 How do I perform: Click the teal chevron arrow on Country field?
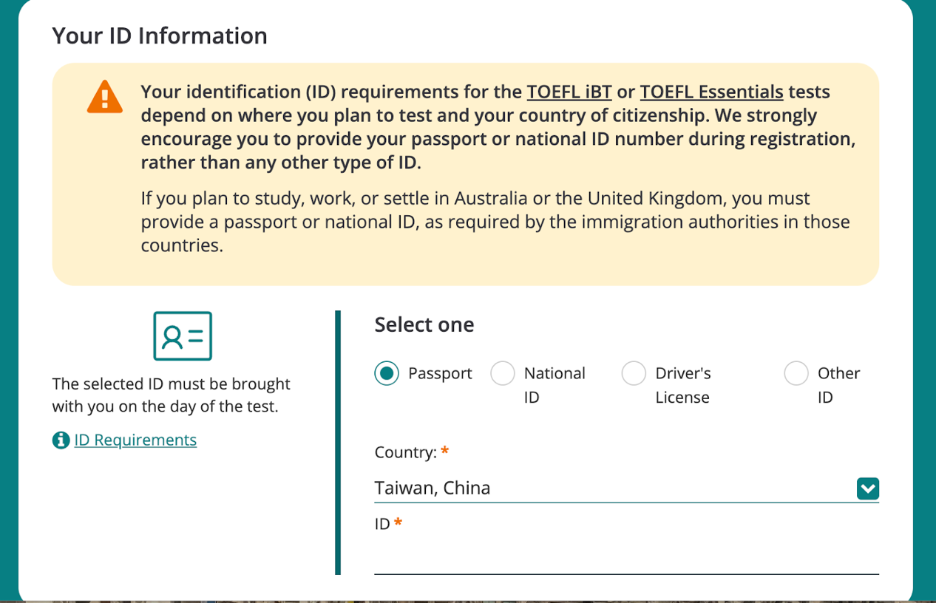(867, 488)
